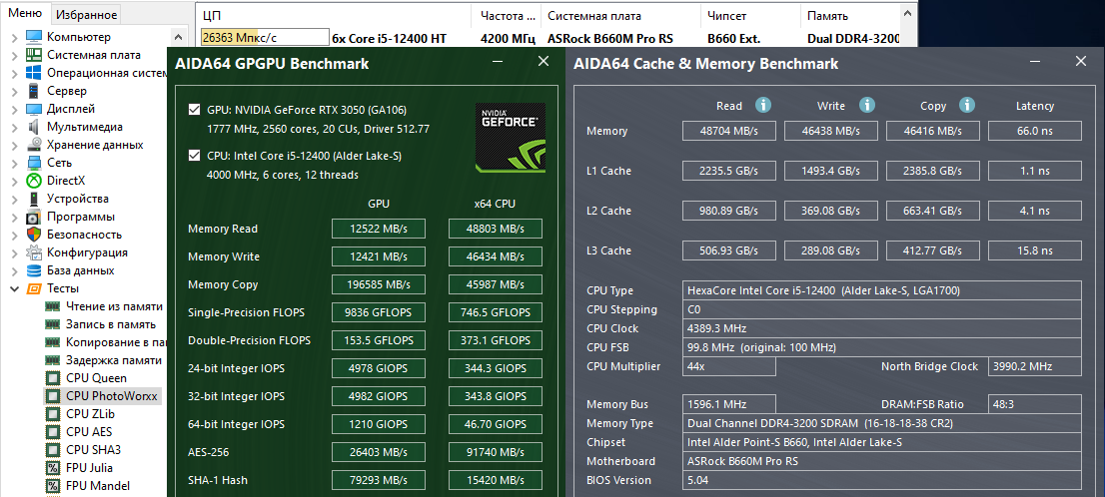
Task: Expand the Компьютер tree node
Action: (14, 37)
